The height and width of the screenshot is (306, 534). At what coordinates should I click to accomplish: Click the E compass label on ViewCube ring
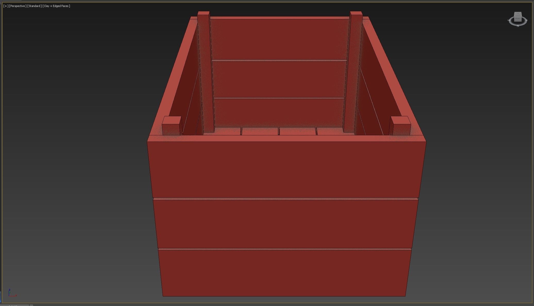tap(527, 20)
